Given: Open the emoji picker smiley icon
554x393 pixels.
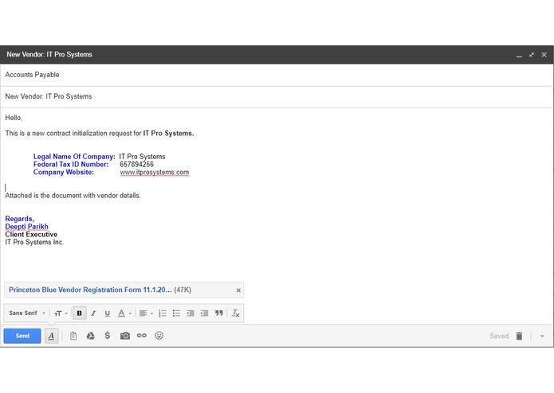Looking at the screenshot, I should (159, 336).
